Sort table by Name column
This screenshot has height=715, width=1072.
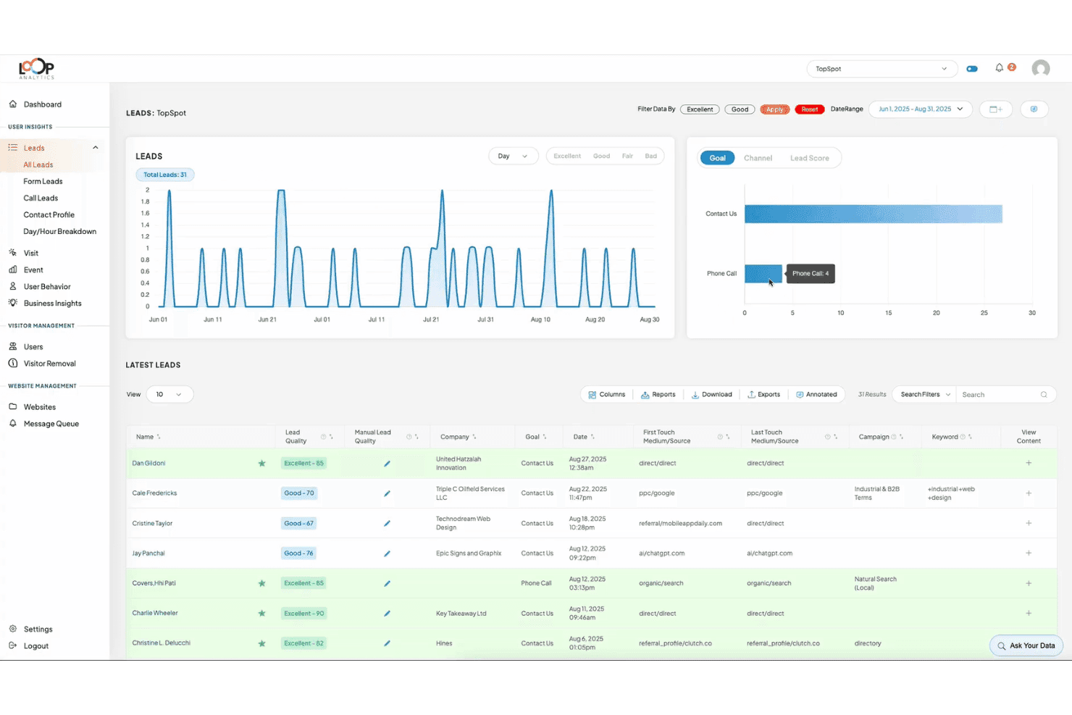[159, 437]
